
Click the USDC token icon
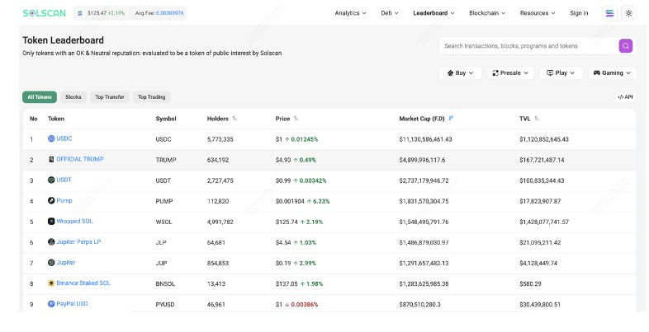(x=51, y=138)
